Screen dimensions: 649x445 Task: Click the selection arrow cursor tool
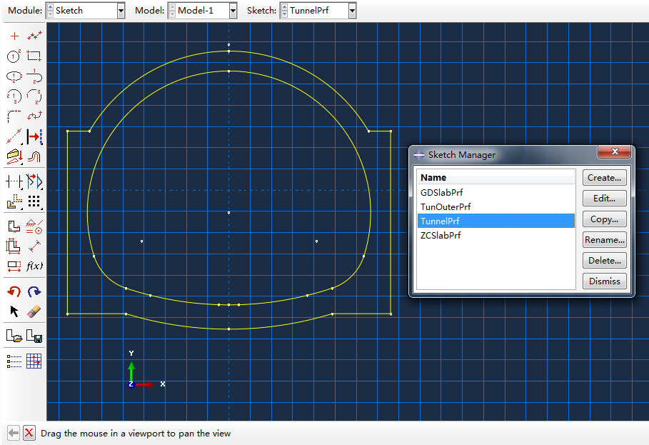[14, 311]
